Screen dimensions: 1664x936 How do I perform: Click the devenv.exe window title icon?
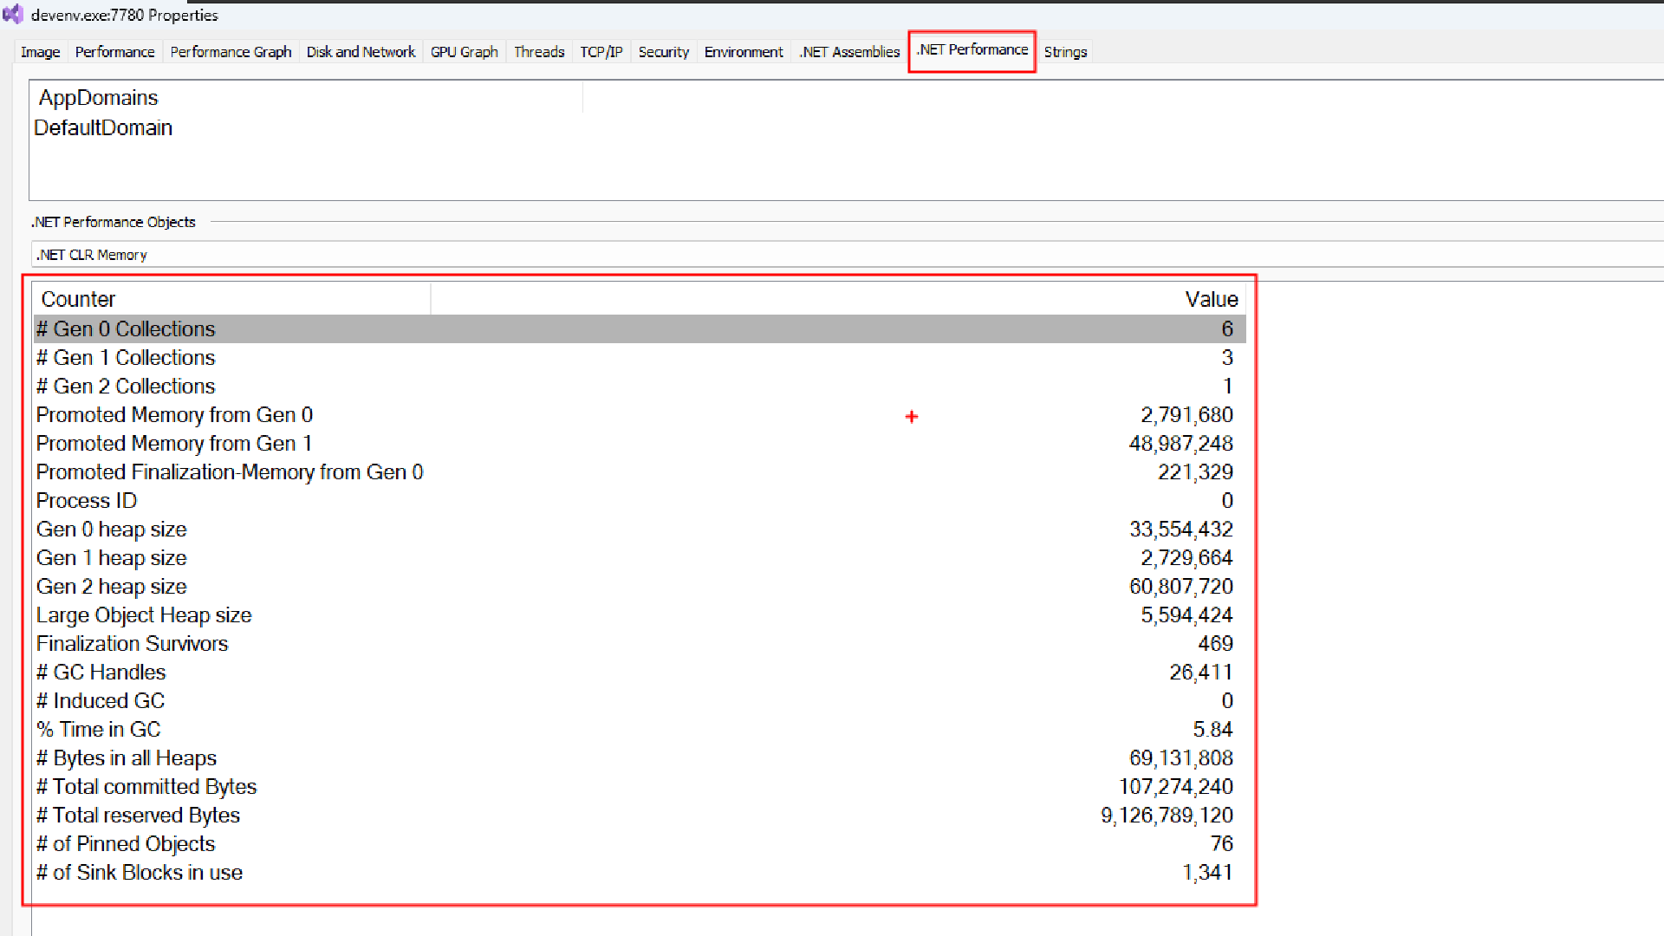[13, 15]
